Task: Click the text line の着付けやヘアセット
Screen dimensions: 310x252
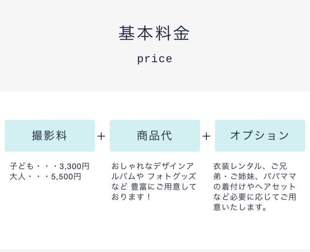Action: 255,187
